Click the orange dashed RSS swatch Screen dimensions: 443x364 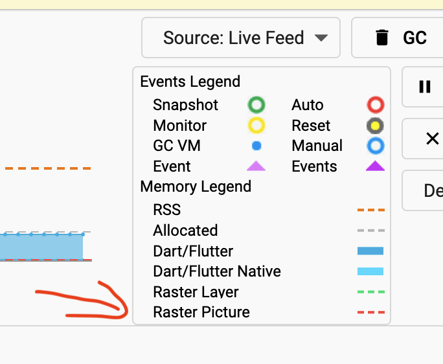click(x=371, y=210)
